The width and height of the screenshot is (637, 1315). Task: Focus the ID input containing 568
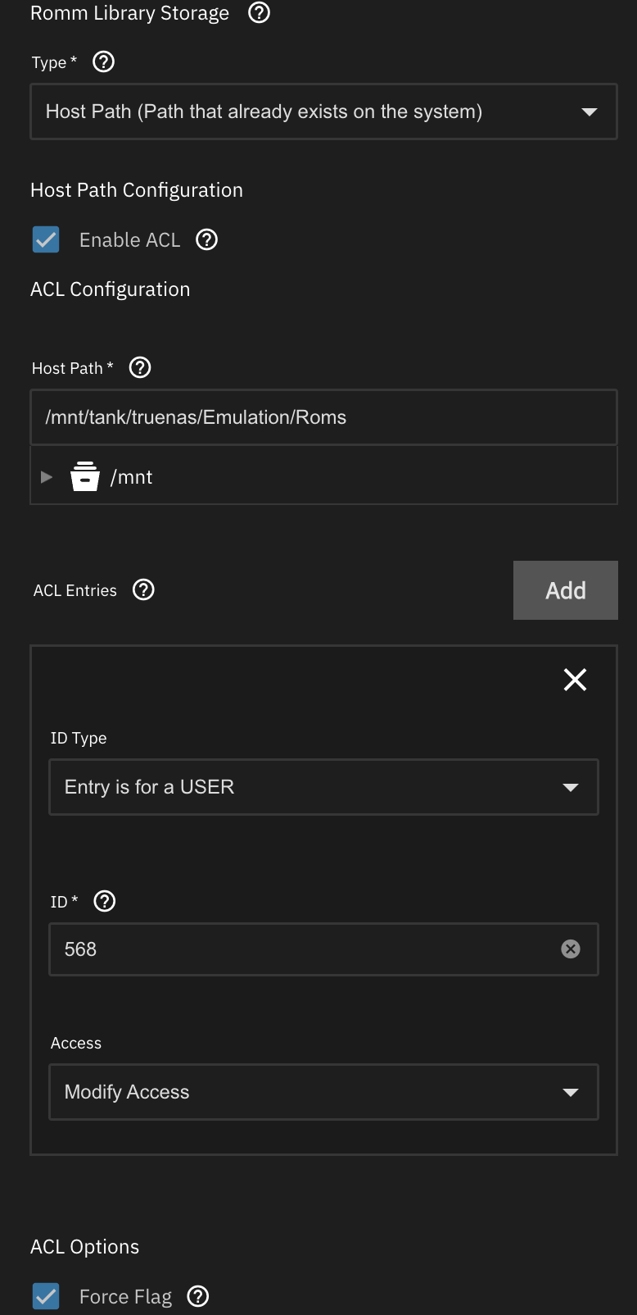303,949
